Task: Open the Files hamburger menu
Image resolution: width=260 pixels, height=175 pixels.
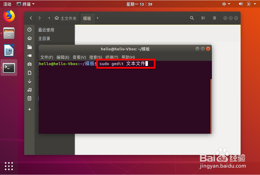Action: click(x=214, y=18)
